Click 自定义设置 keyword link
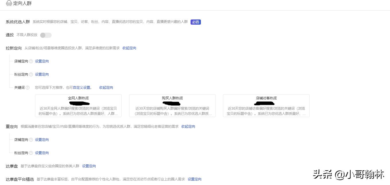This screenshot has height=185, width=390. point(82,88)
